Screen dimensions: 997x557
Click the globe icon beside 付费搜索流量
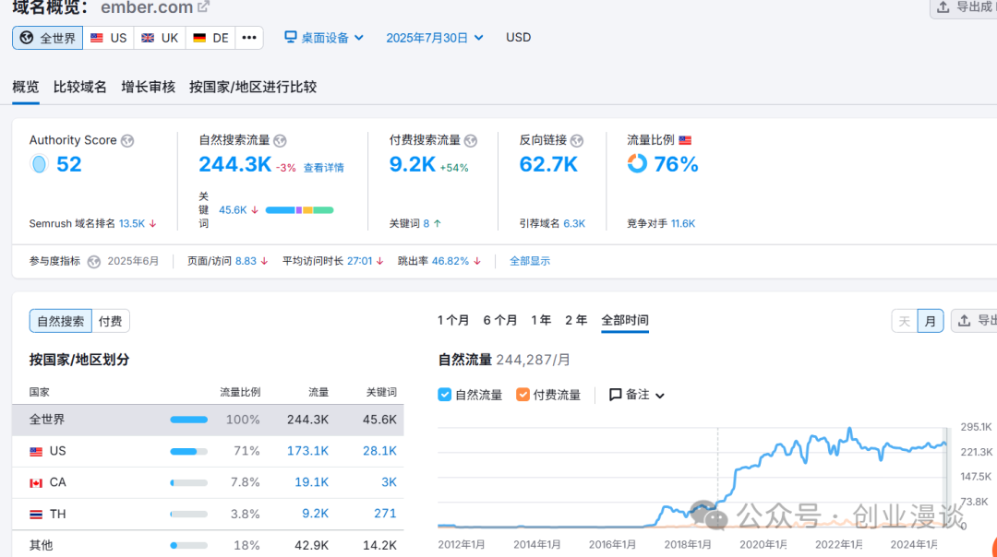(x=471, y=140)
